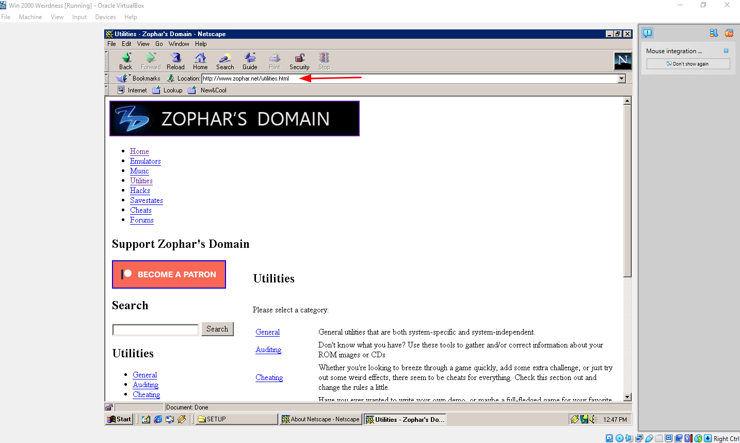Open the Hacks navigation link

click(x=140, y=191)
